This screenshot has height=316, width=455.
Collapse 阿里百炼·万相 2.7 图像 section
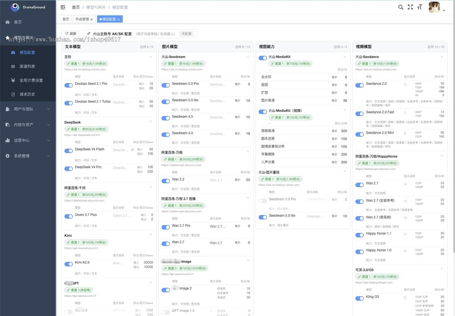248,198
